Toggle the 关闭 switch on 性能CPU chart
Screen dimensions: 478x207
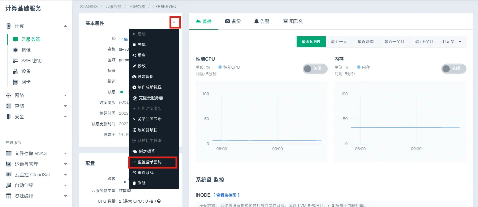click(x=314, y=68)
